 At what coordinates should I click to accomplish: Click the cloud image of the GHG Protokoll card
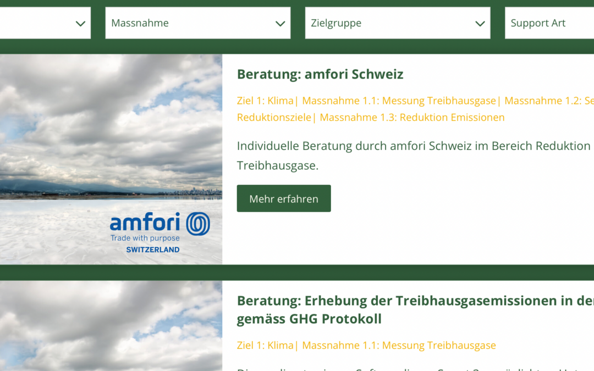111,326
